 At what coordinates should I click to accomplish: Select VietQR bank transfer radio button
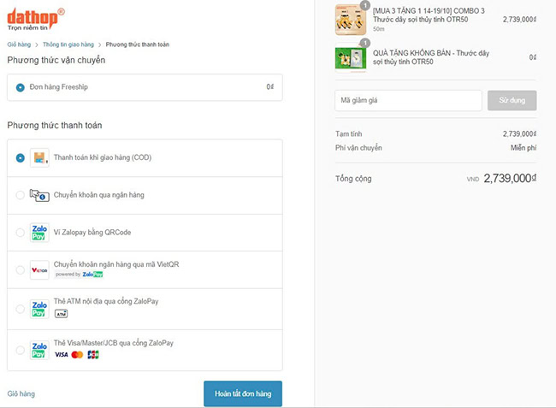coord(21,270)
